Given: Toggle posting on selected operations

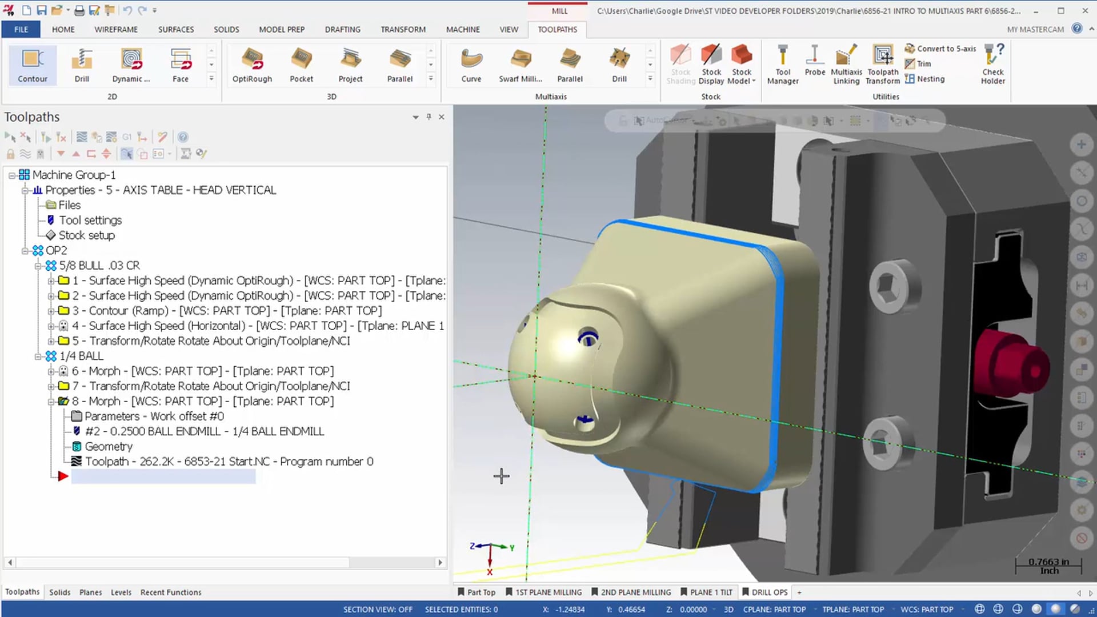Looking at the screenshot, I should (x=40, y=154).
